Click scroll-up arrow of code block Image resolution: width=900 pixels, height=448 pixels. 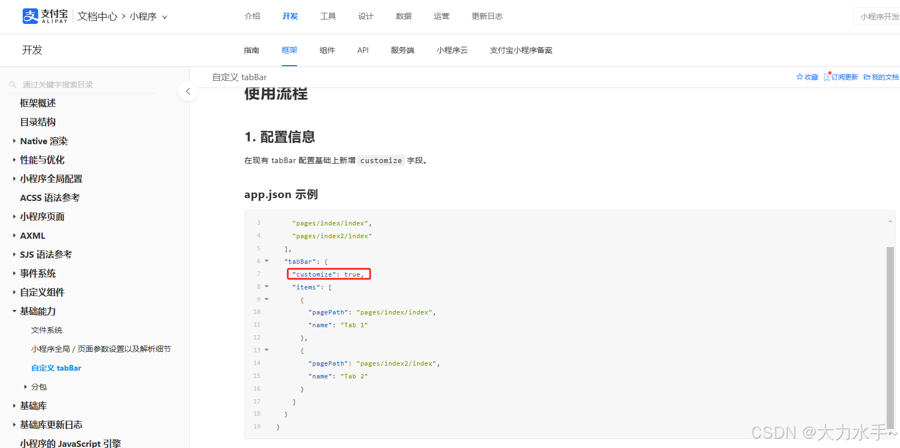pos(890,221)
